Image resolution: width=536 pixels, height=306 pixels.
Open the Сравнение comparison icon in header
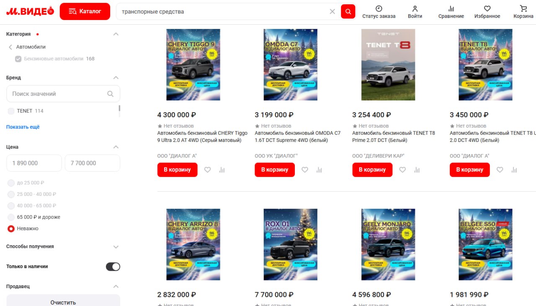[451, 8]
